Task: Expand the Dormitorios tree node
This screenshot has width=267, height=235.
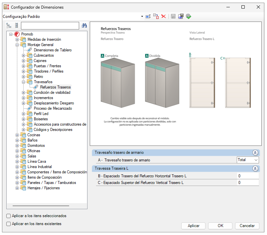Action: (17, 146)
